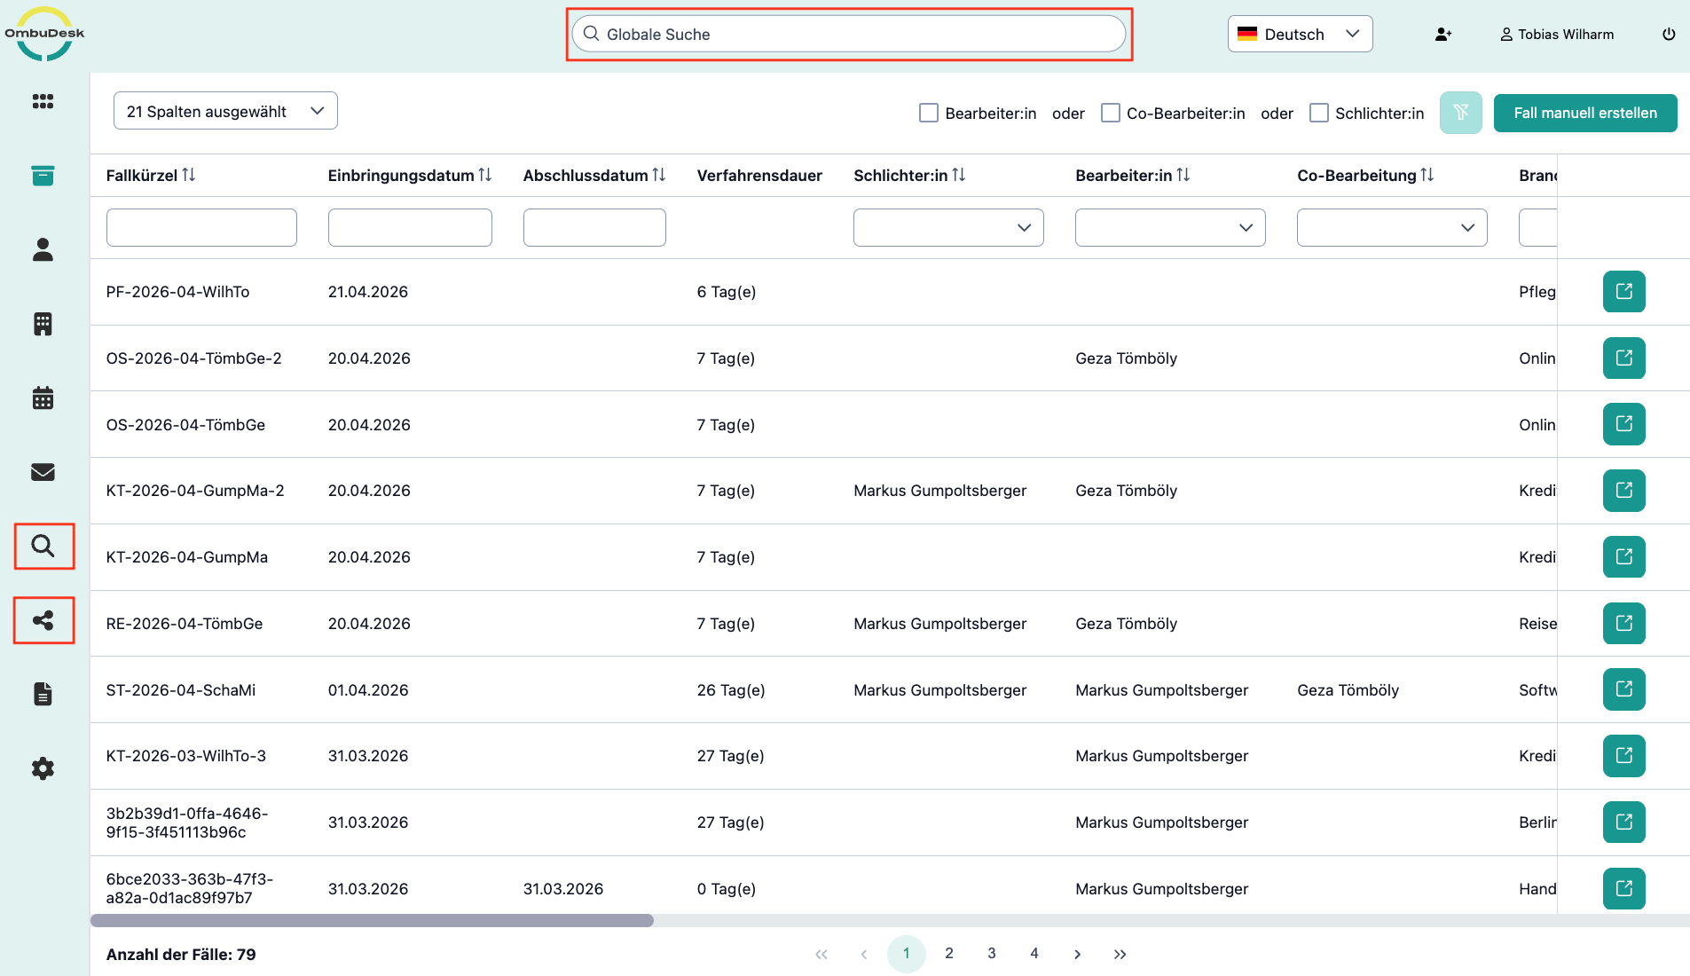Open Tobias Wilharm user profile
The height and width of the screenshot is (976, 1690).
pyautogui.click(x=1557, y=34)
